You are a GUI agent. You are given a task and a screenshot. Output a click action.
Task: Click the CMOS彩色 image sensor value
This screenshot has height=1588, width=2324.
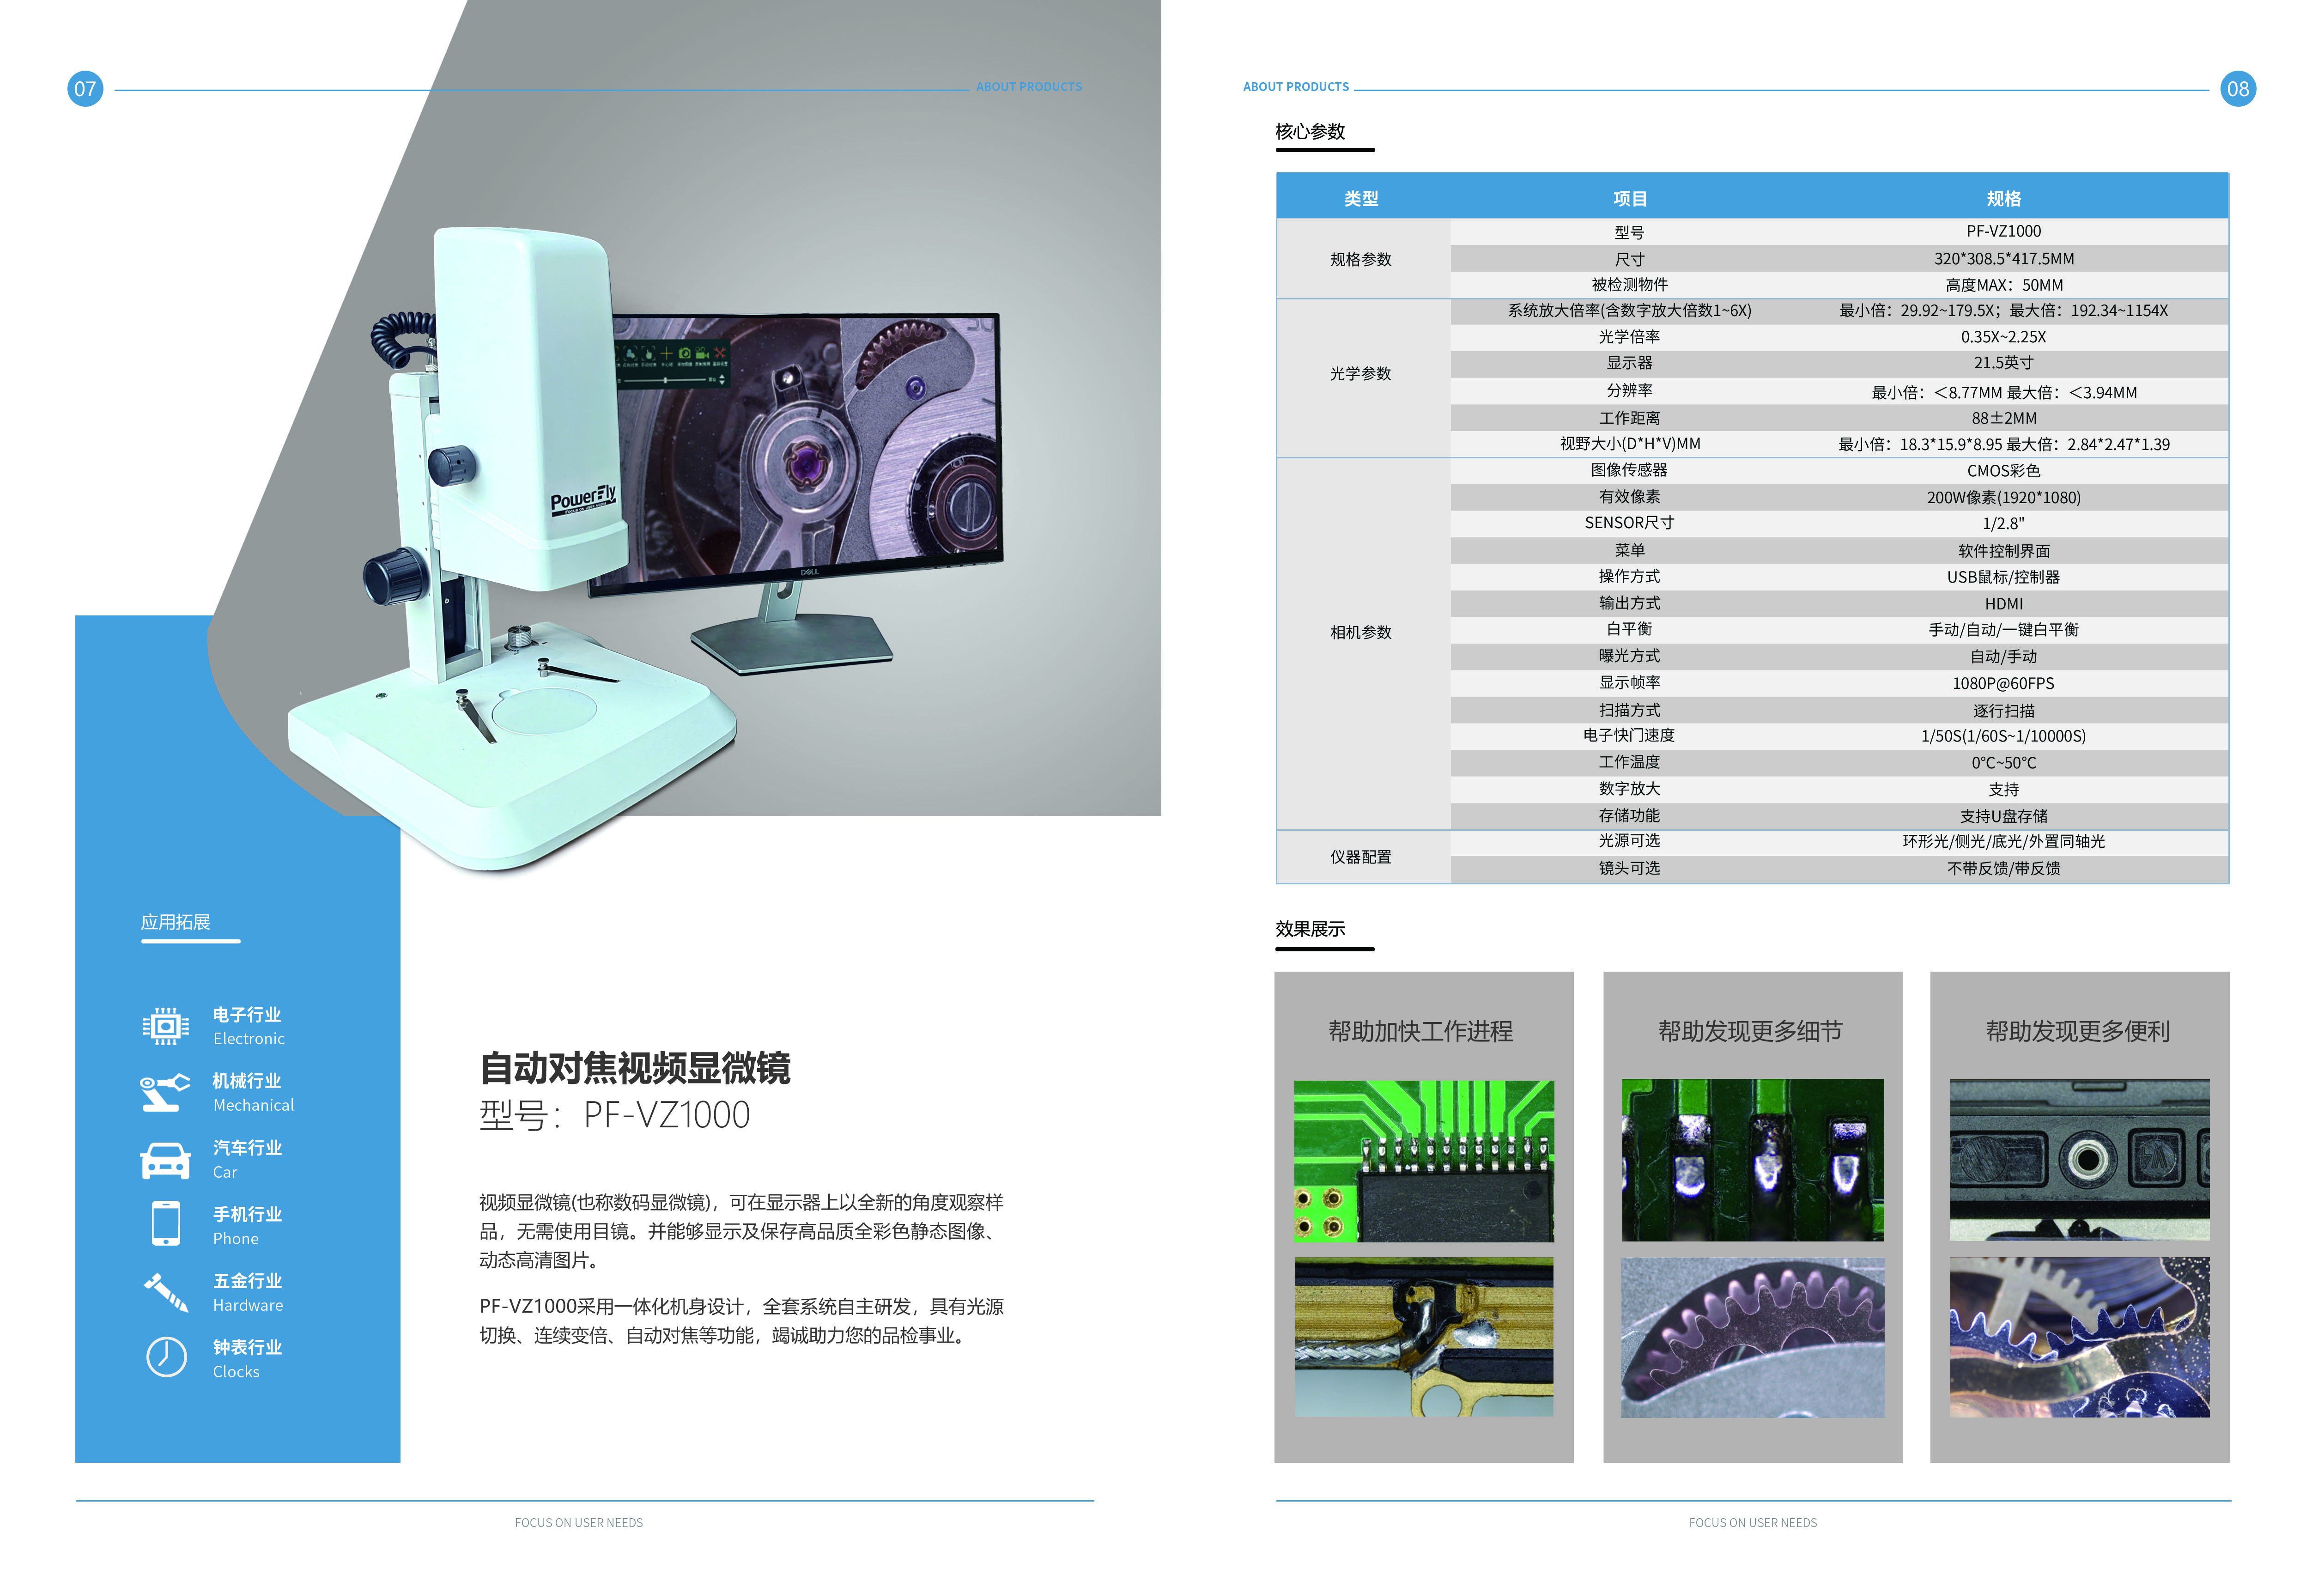pos(2003,471)
